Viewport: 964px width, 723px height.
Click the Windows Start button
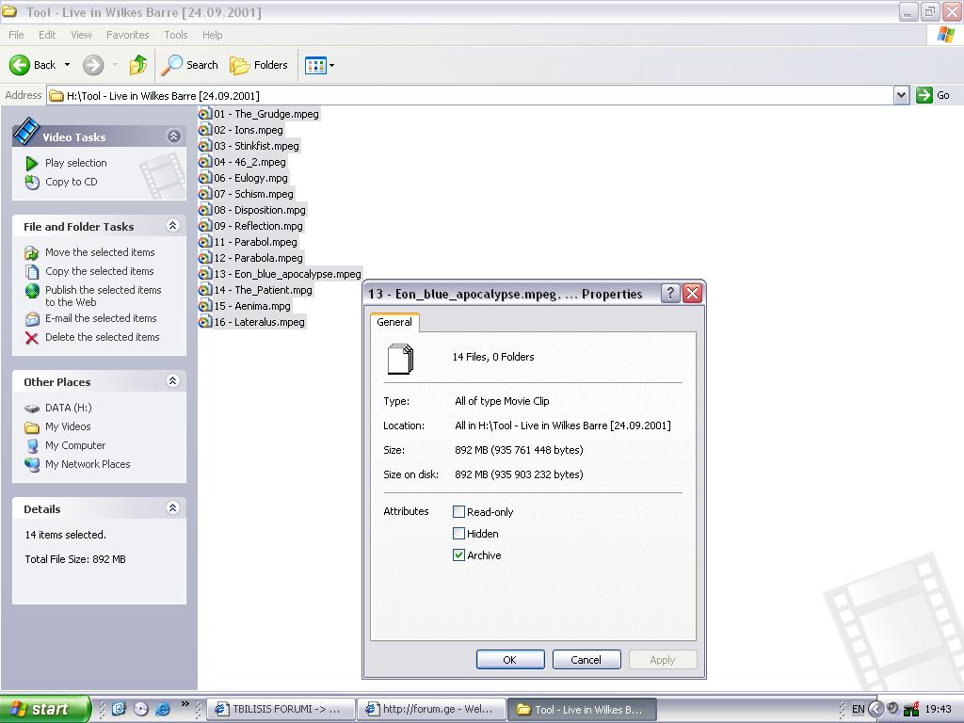coord(45,709)
